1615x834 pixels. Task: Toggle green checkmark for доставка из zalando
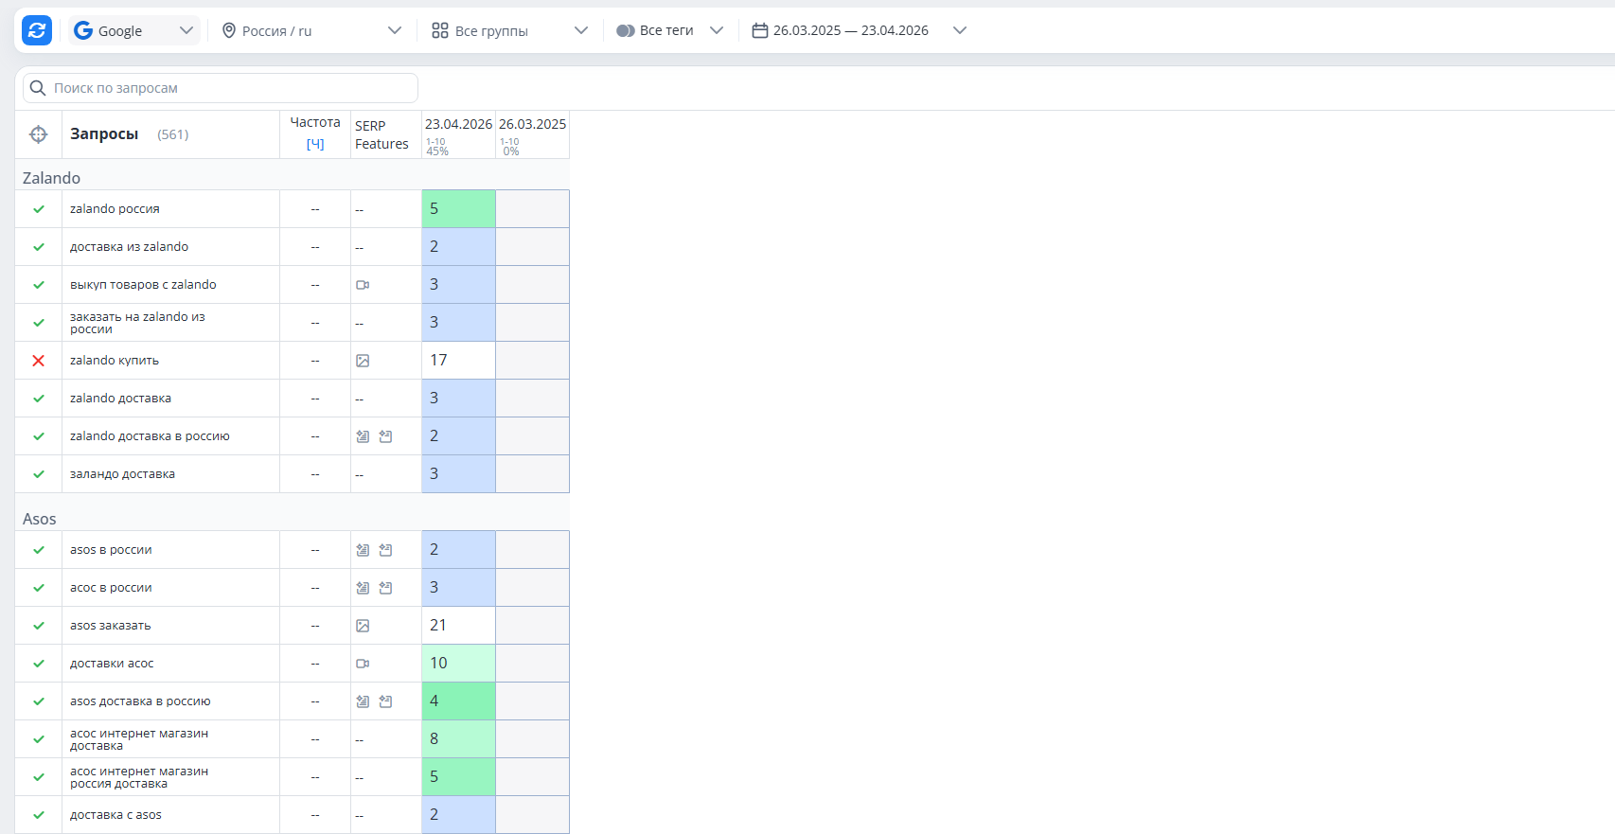(39, 247)
